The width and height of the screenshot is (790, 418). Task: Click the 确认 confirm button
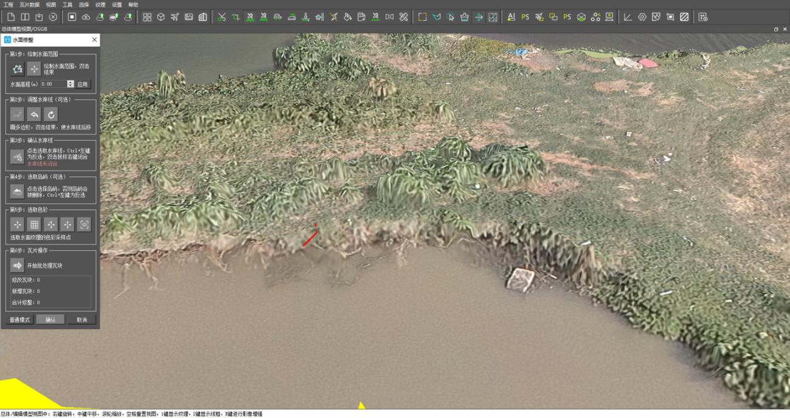point(50,320)
